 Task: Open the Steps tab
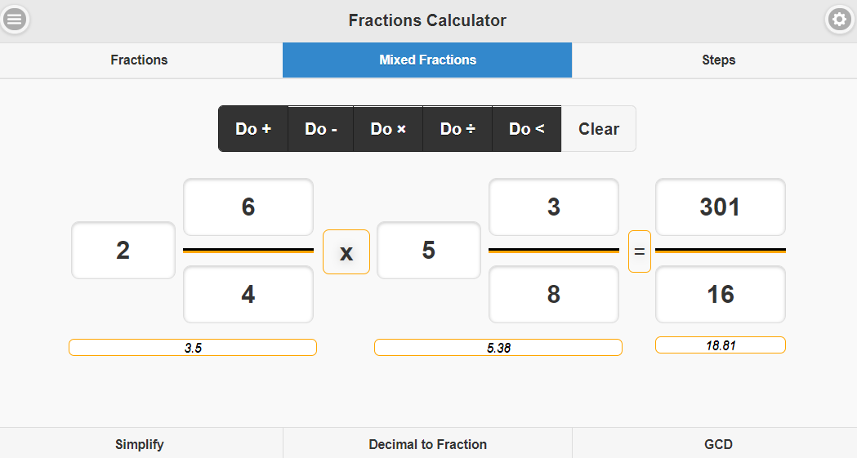[x=718, y=60]
